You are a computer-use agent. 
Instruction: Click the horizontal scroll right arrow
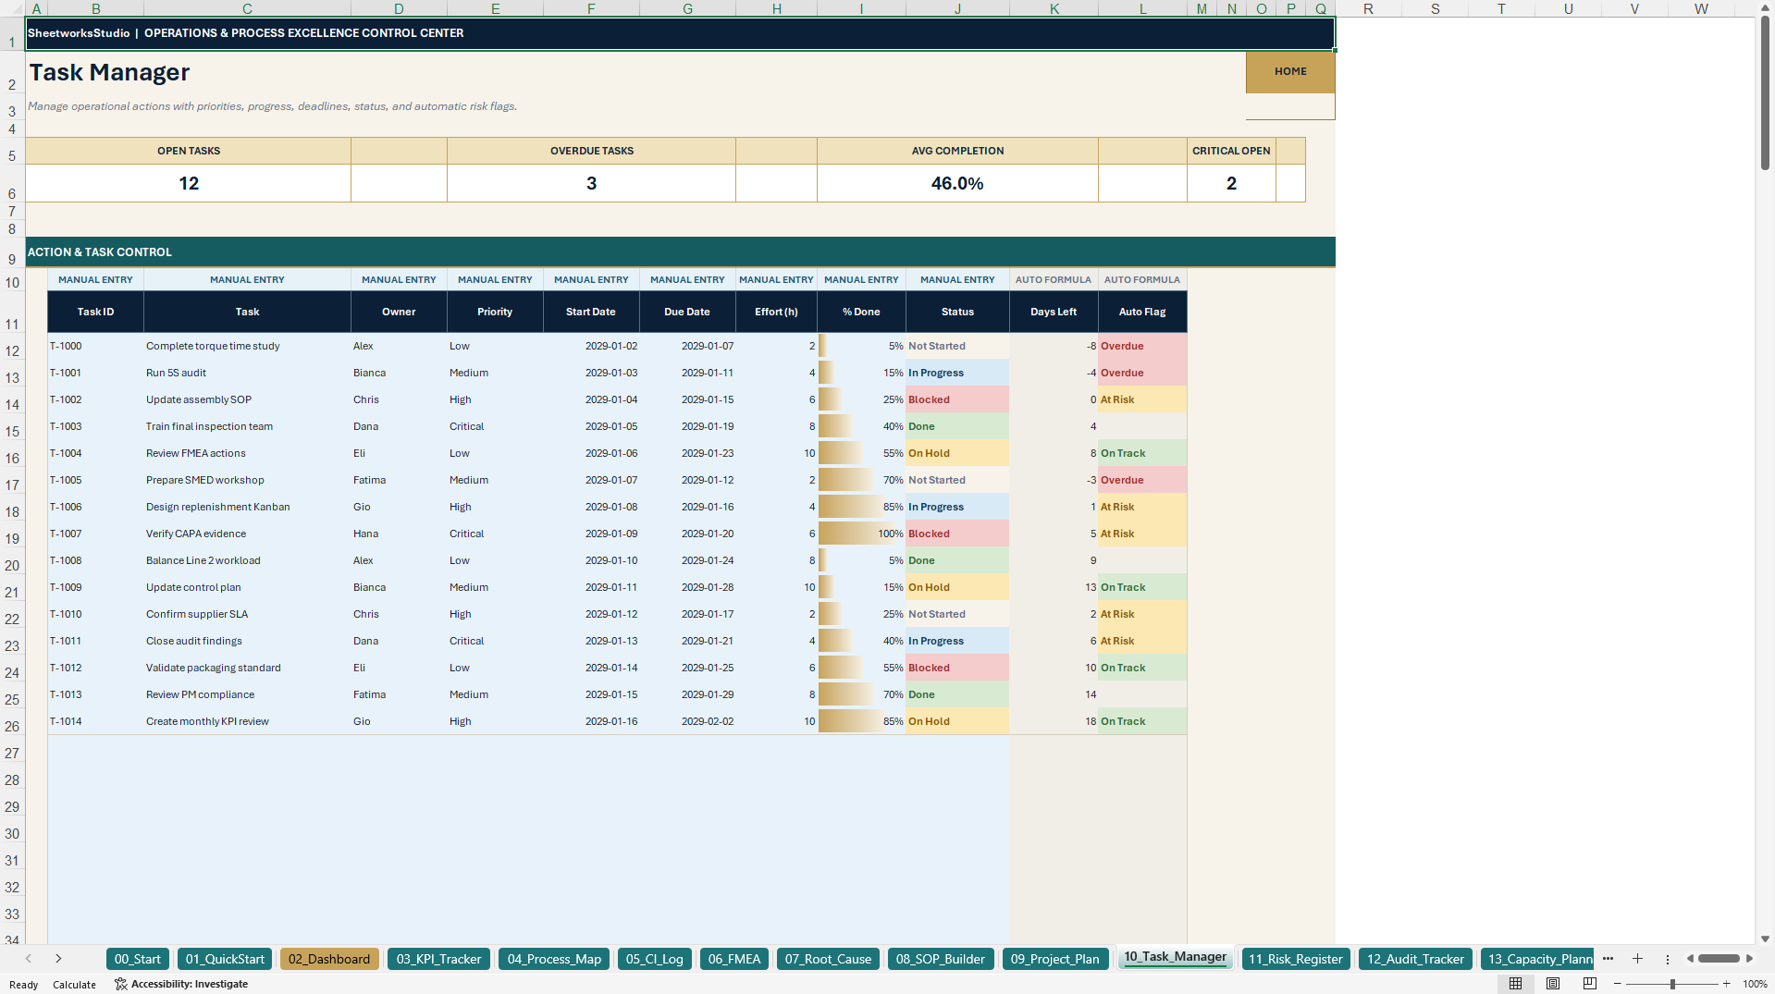(1749, 959)
